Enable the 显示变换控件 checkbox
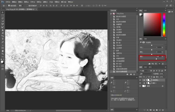Screen dimensions: 175x112 [x=27, y=5]
